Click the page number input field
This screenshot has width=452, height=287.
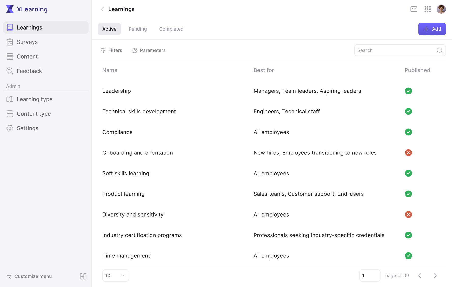pos(370,276)
